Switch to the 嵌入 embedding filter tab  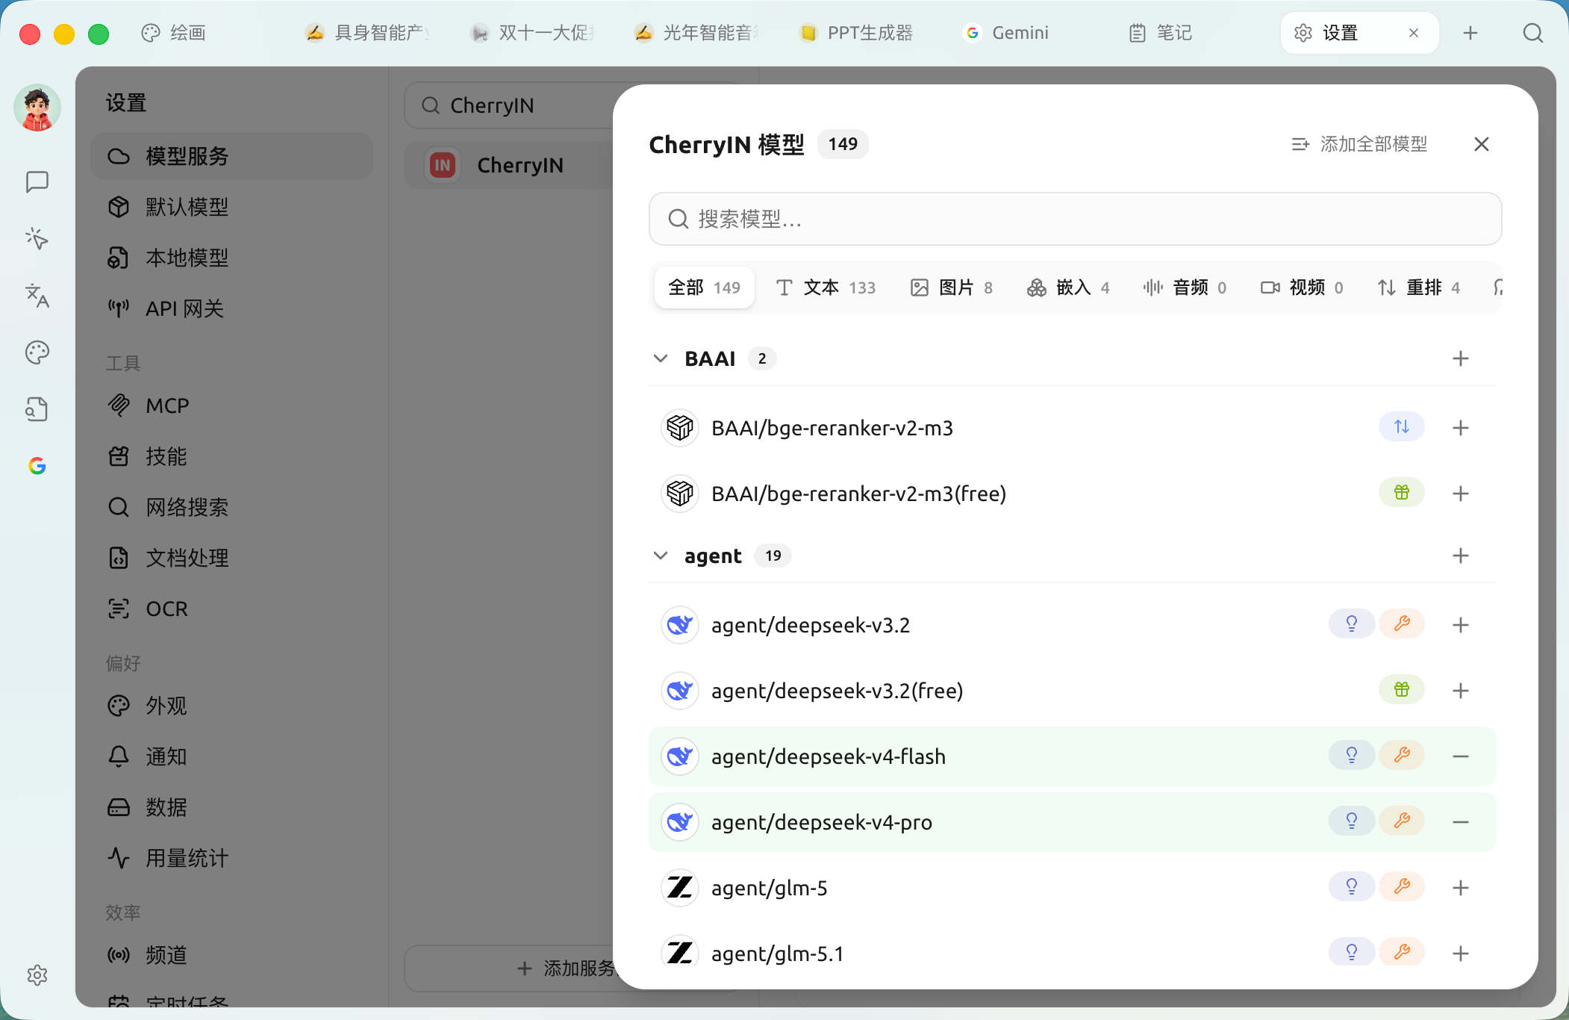tap(1068, 287)
